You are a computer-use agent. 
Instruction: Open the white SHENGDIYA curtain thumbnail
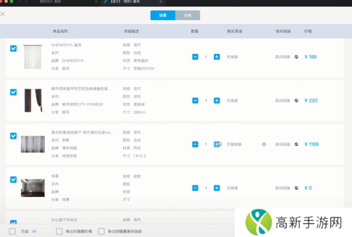point(33,56)
